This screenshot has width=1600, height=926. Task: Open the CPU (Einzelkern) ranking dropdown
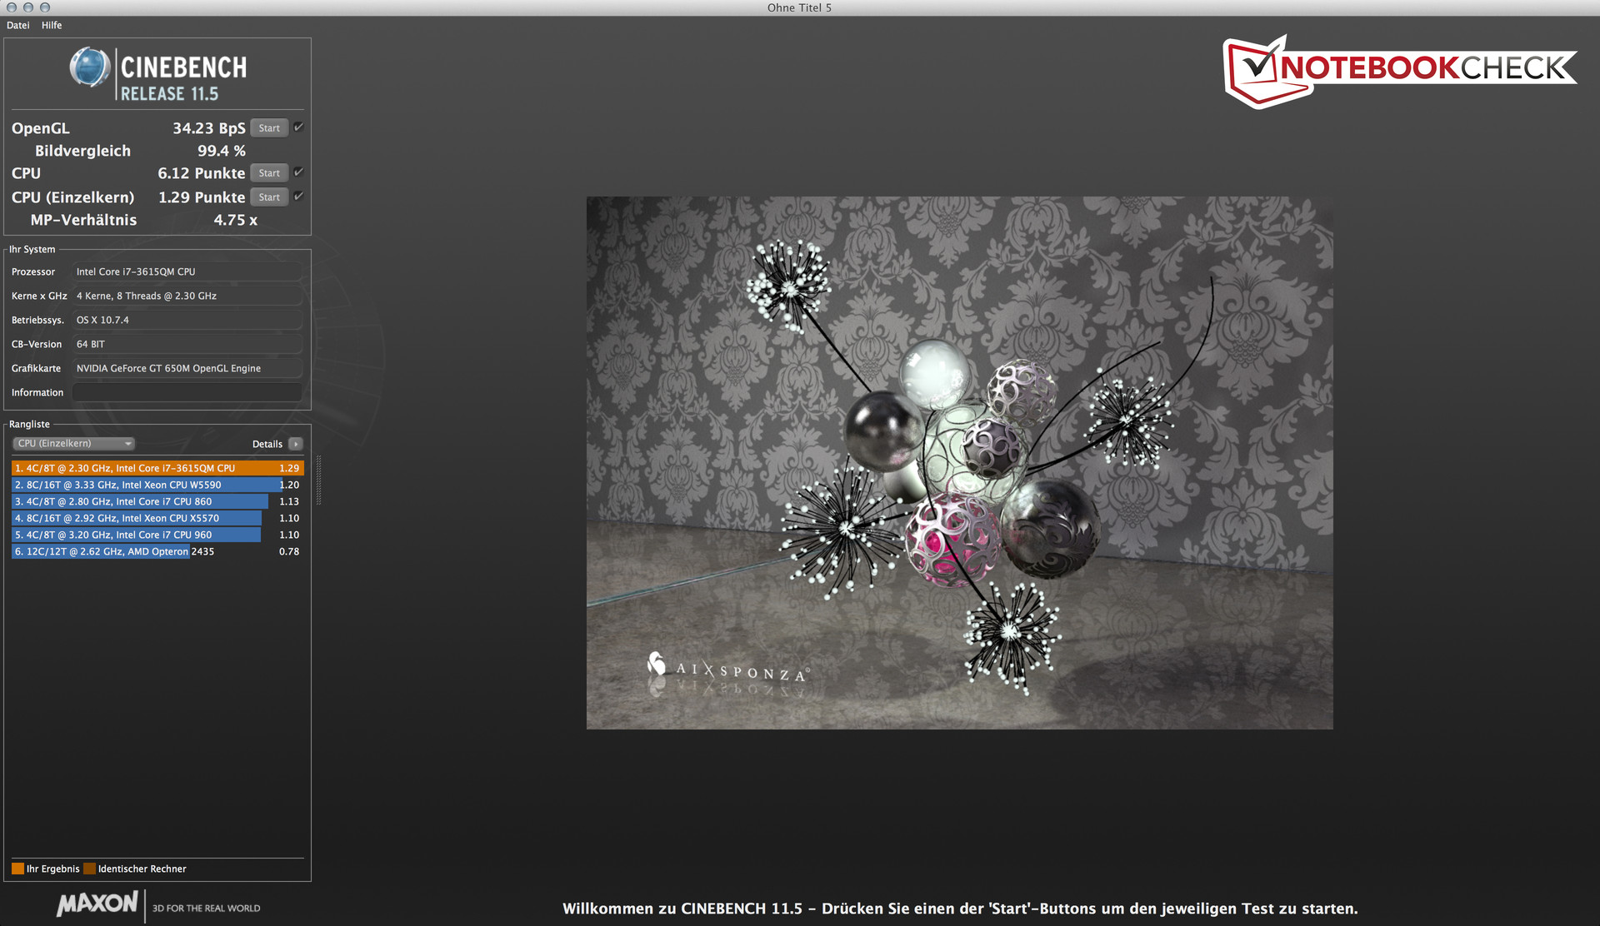(73, 444)
